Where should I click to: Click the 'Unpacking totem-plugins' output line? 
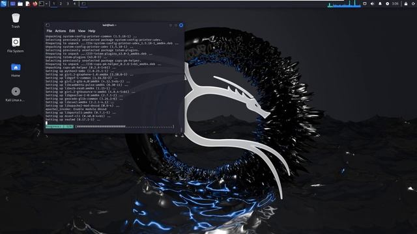[x=77, y=57]
